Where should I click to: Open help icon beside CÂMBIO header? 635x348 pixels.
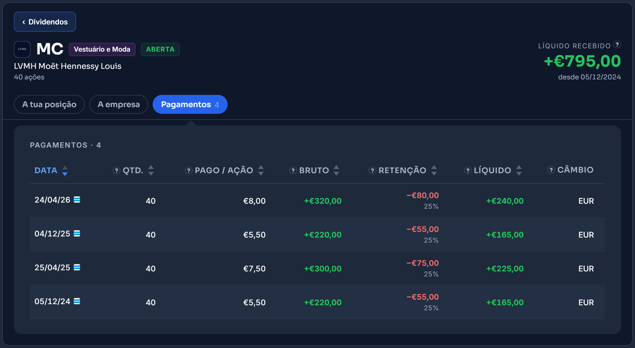[x=551, y=170]
